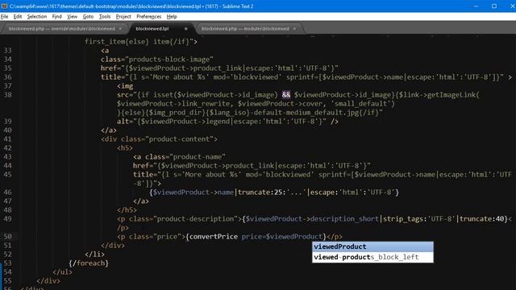Click the </ul> closing tag on line 54

63,272
